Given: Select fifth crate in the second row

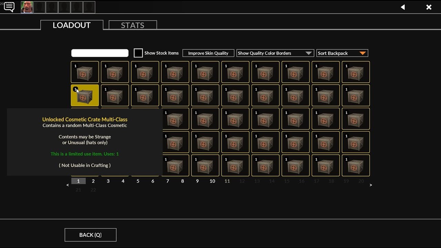Looking at the screenshot, I should [205, 95].
